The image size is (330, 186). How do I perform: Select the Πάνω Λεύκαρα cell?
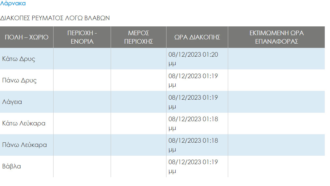27,145
